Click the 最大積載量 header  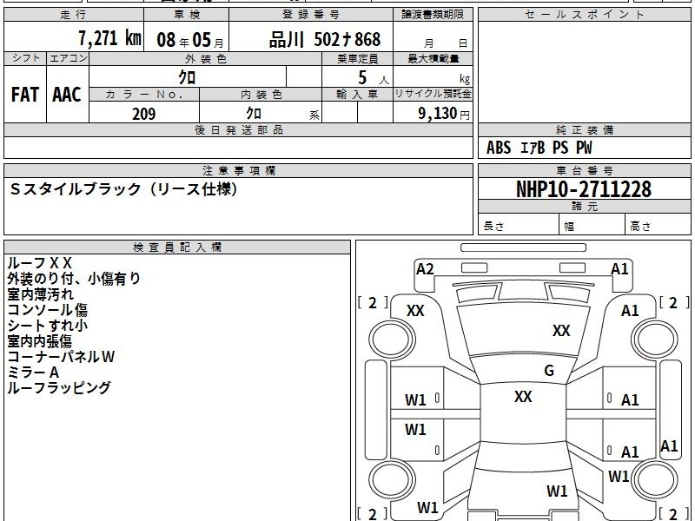433,58
